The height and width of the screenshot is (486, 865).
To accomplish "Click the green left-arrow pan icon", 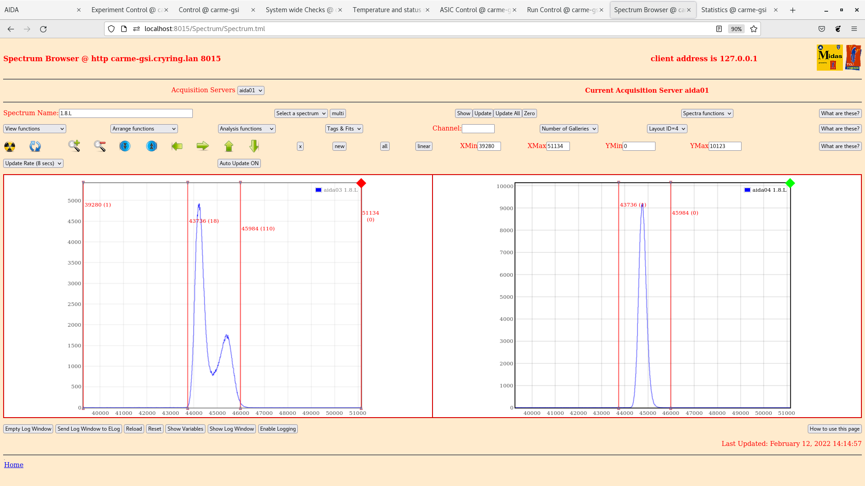I will tap(177, 146).
